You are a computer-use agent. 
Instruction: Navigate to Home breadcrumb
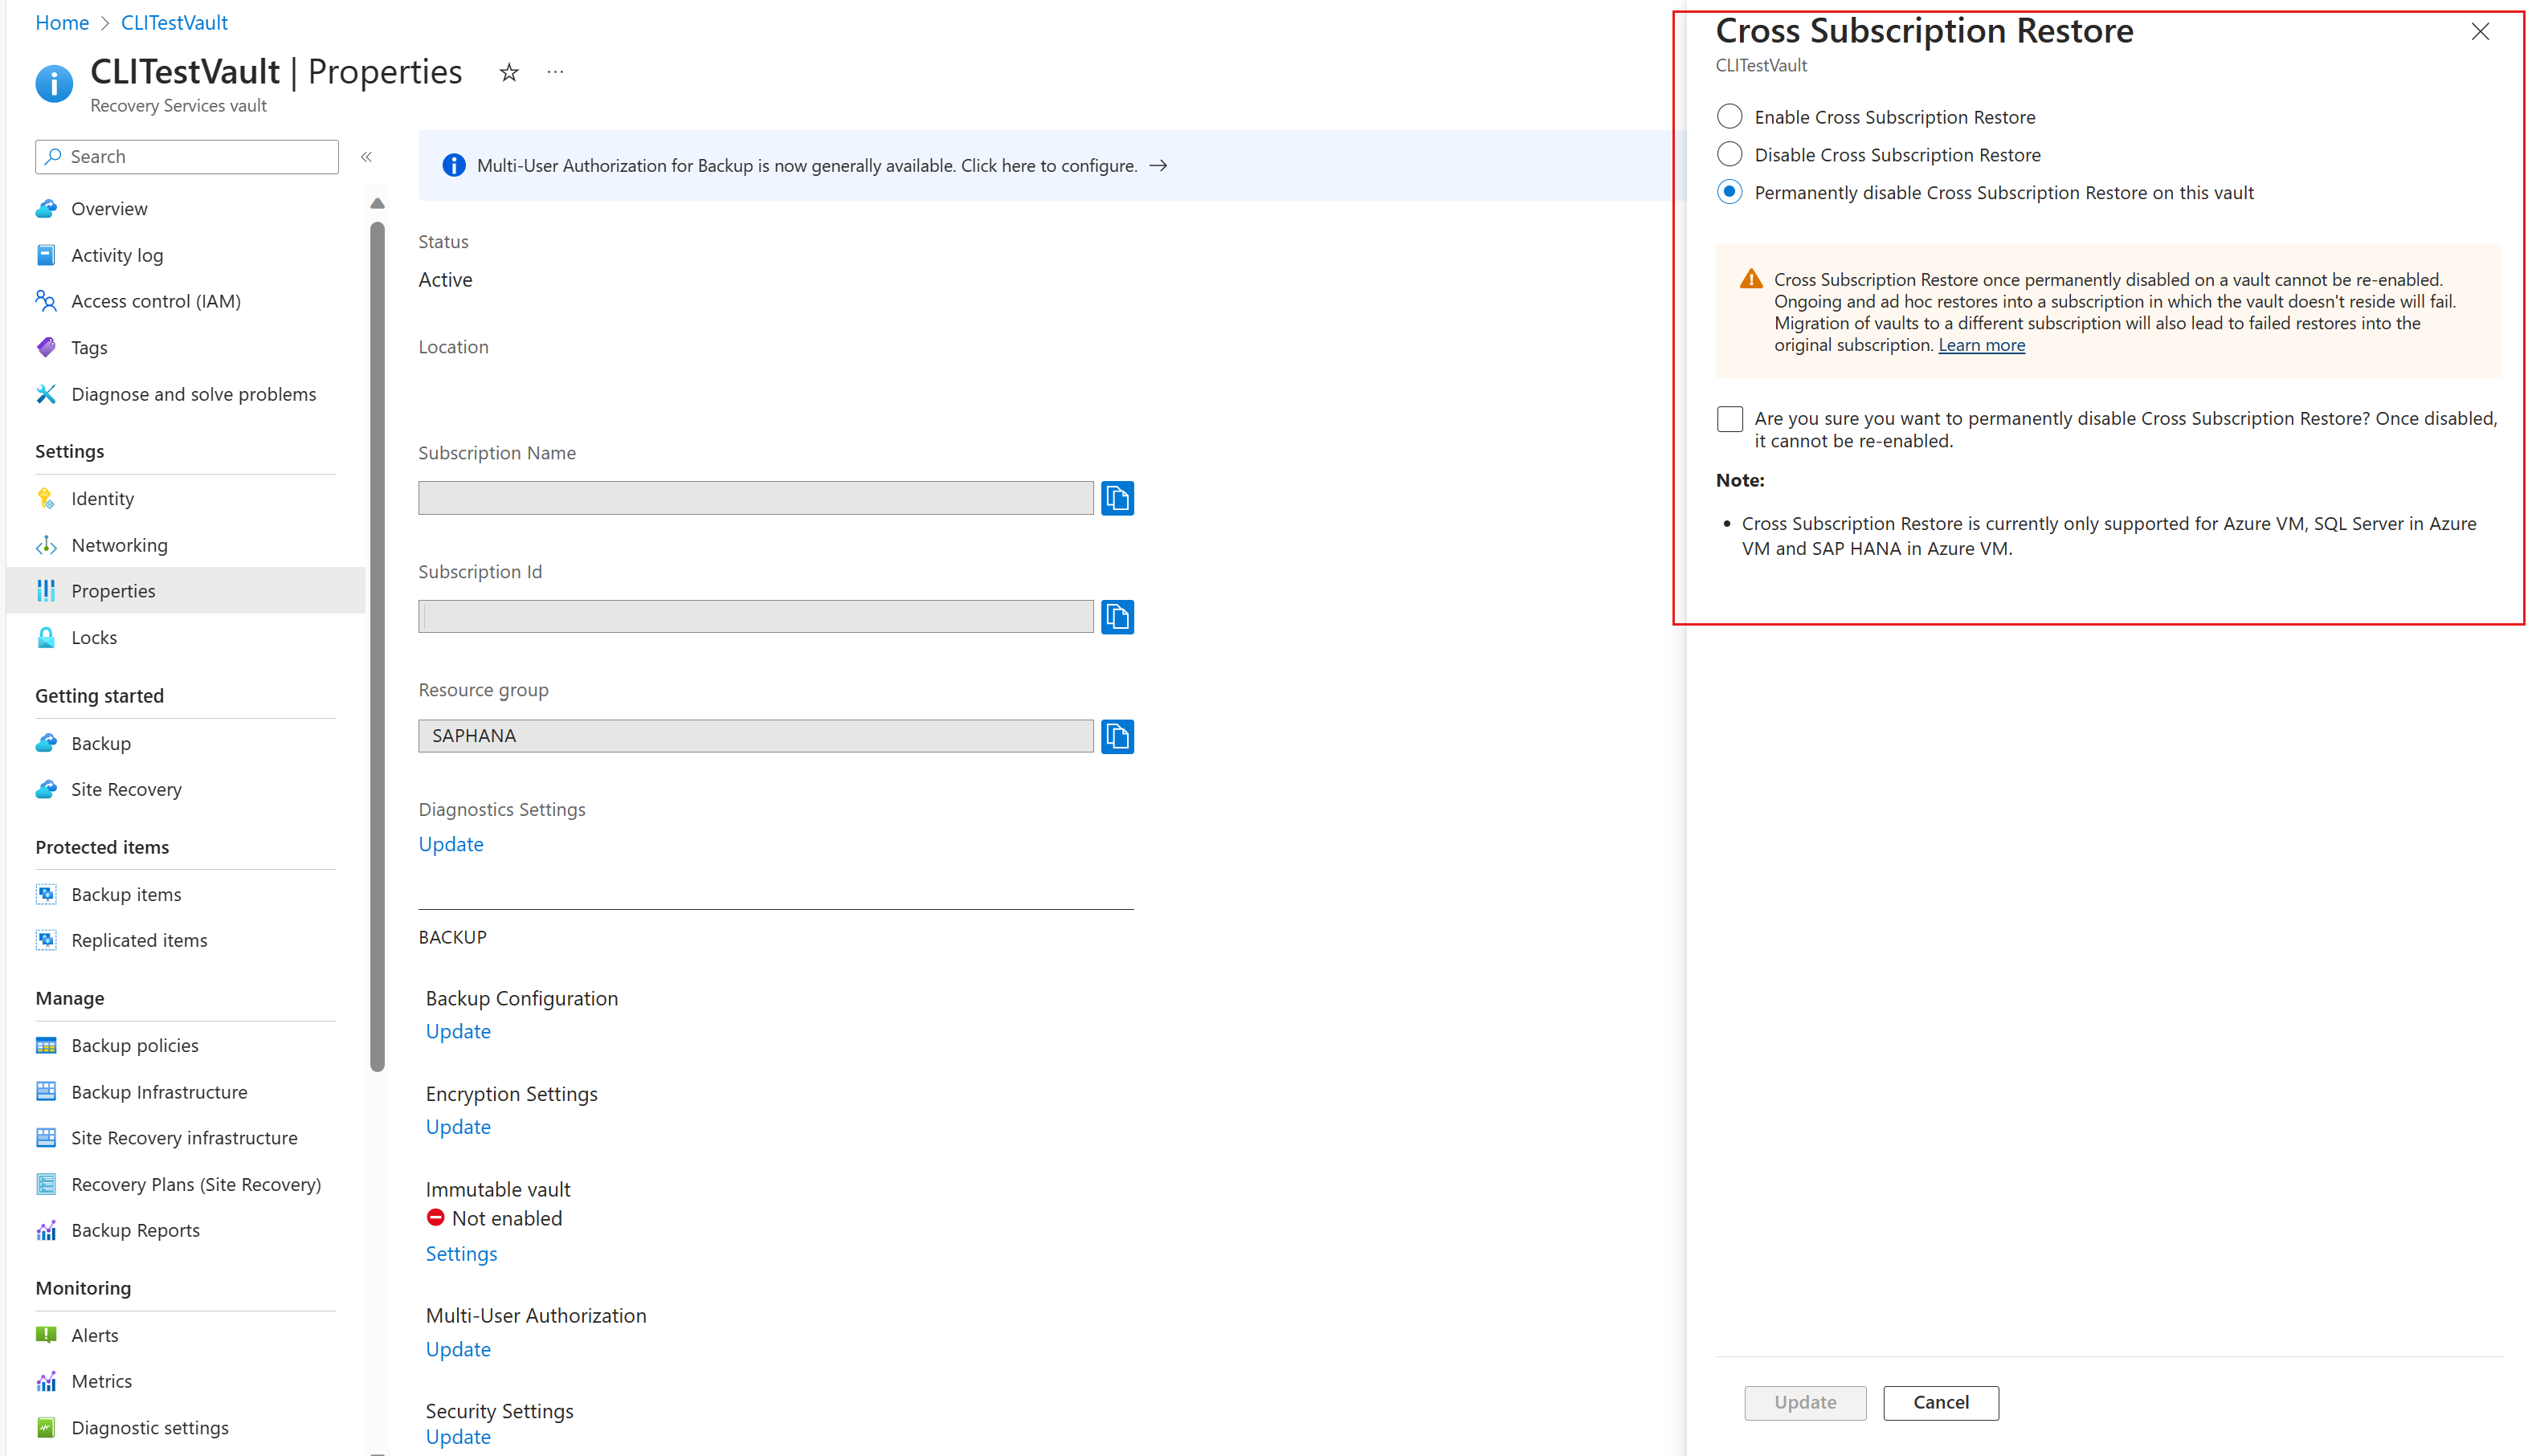[61, 22]
